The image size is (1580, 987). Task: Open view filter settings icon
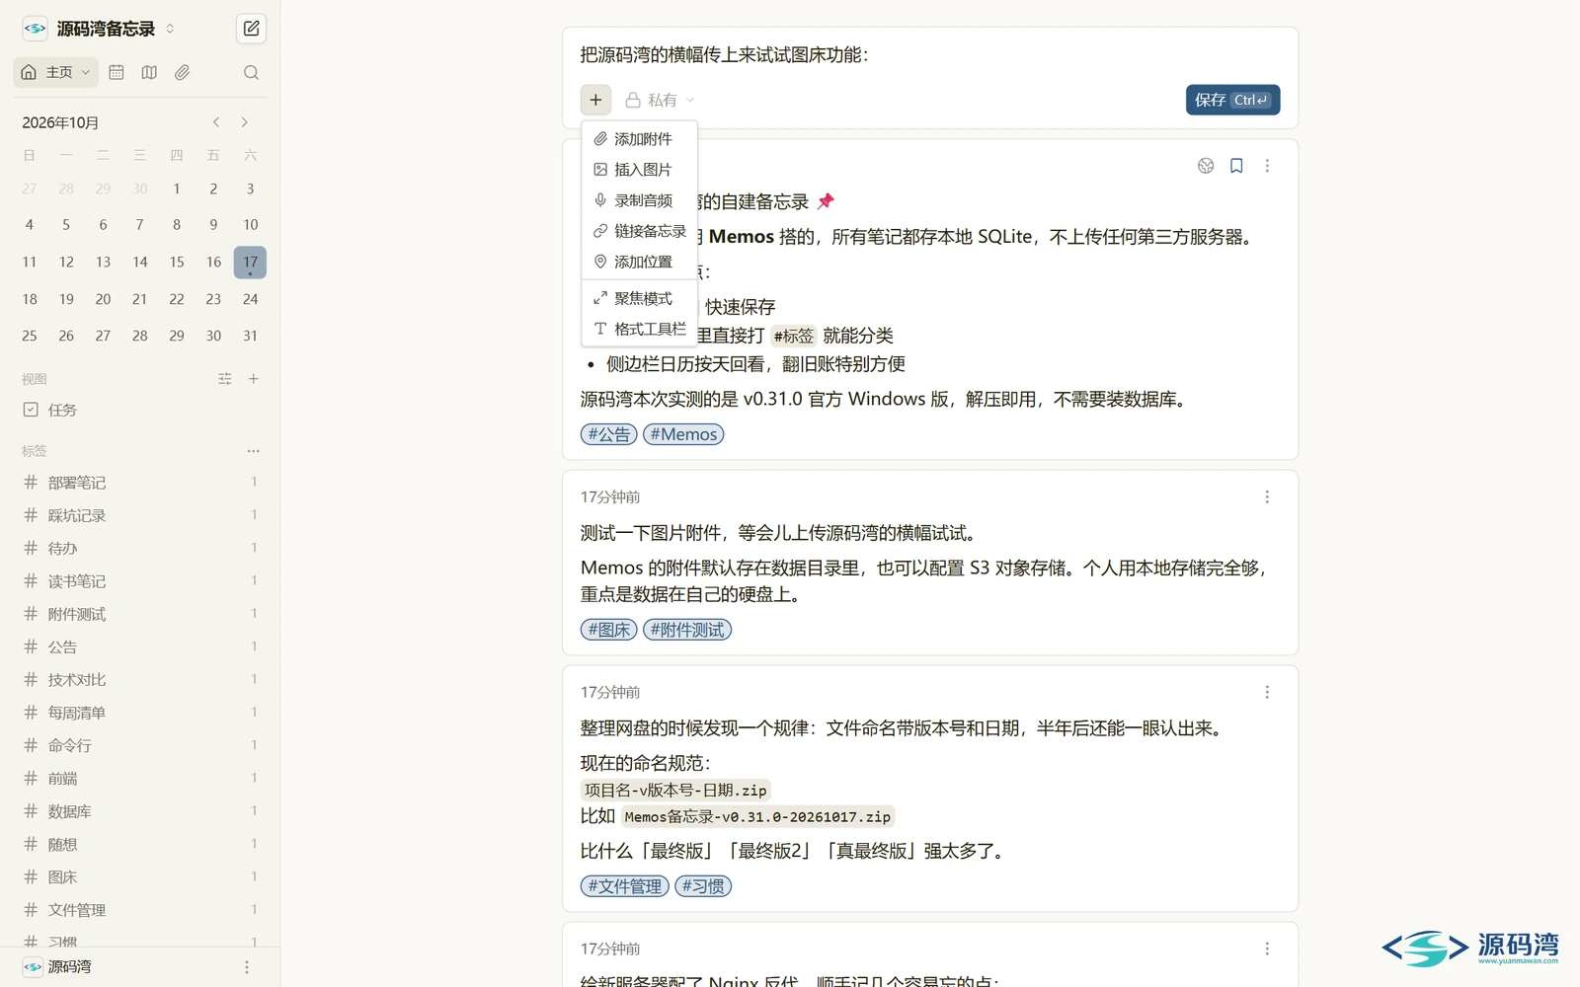coord(225,379)
